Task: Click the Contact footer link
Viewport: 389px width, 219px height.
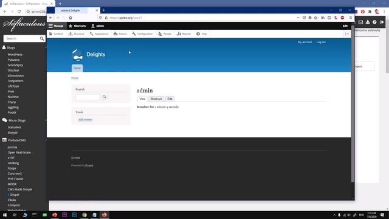Action: (x=75, y=158)
